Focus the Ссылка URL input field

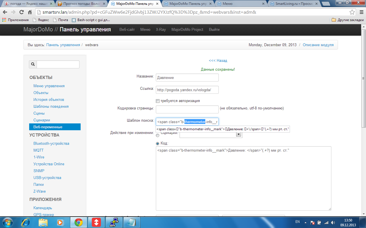(187, 90)
